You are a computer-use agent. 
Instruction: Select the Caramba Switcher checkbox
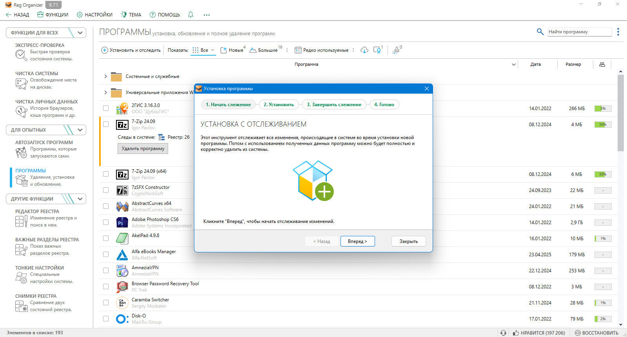106,303
